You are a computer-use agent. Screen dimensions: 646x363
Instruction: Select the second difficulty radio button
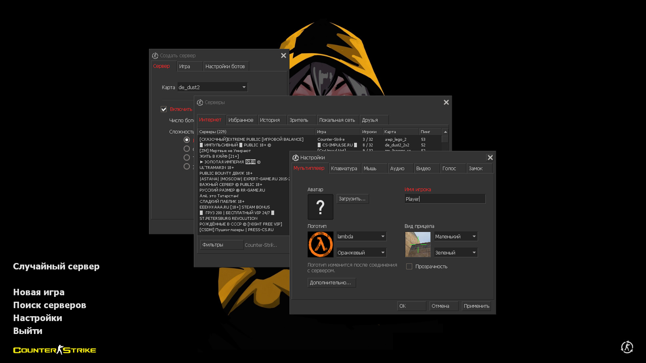187,149
